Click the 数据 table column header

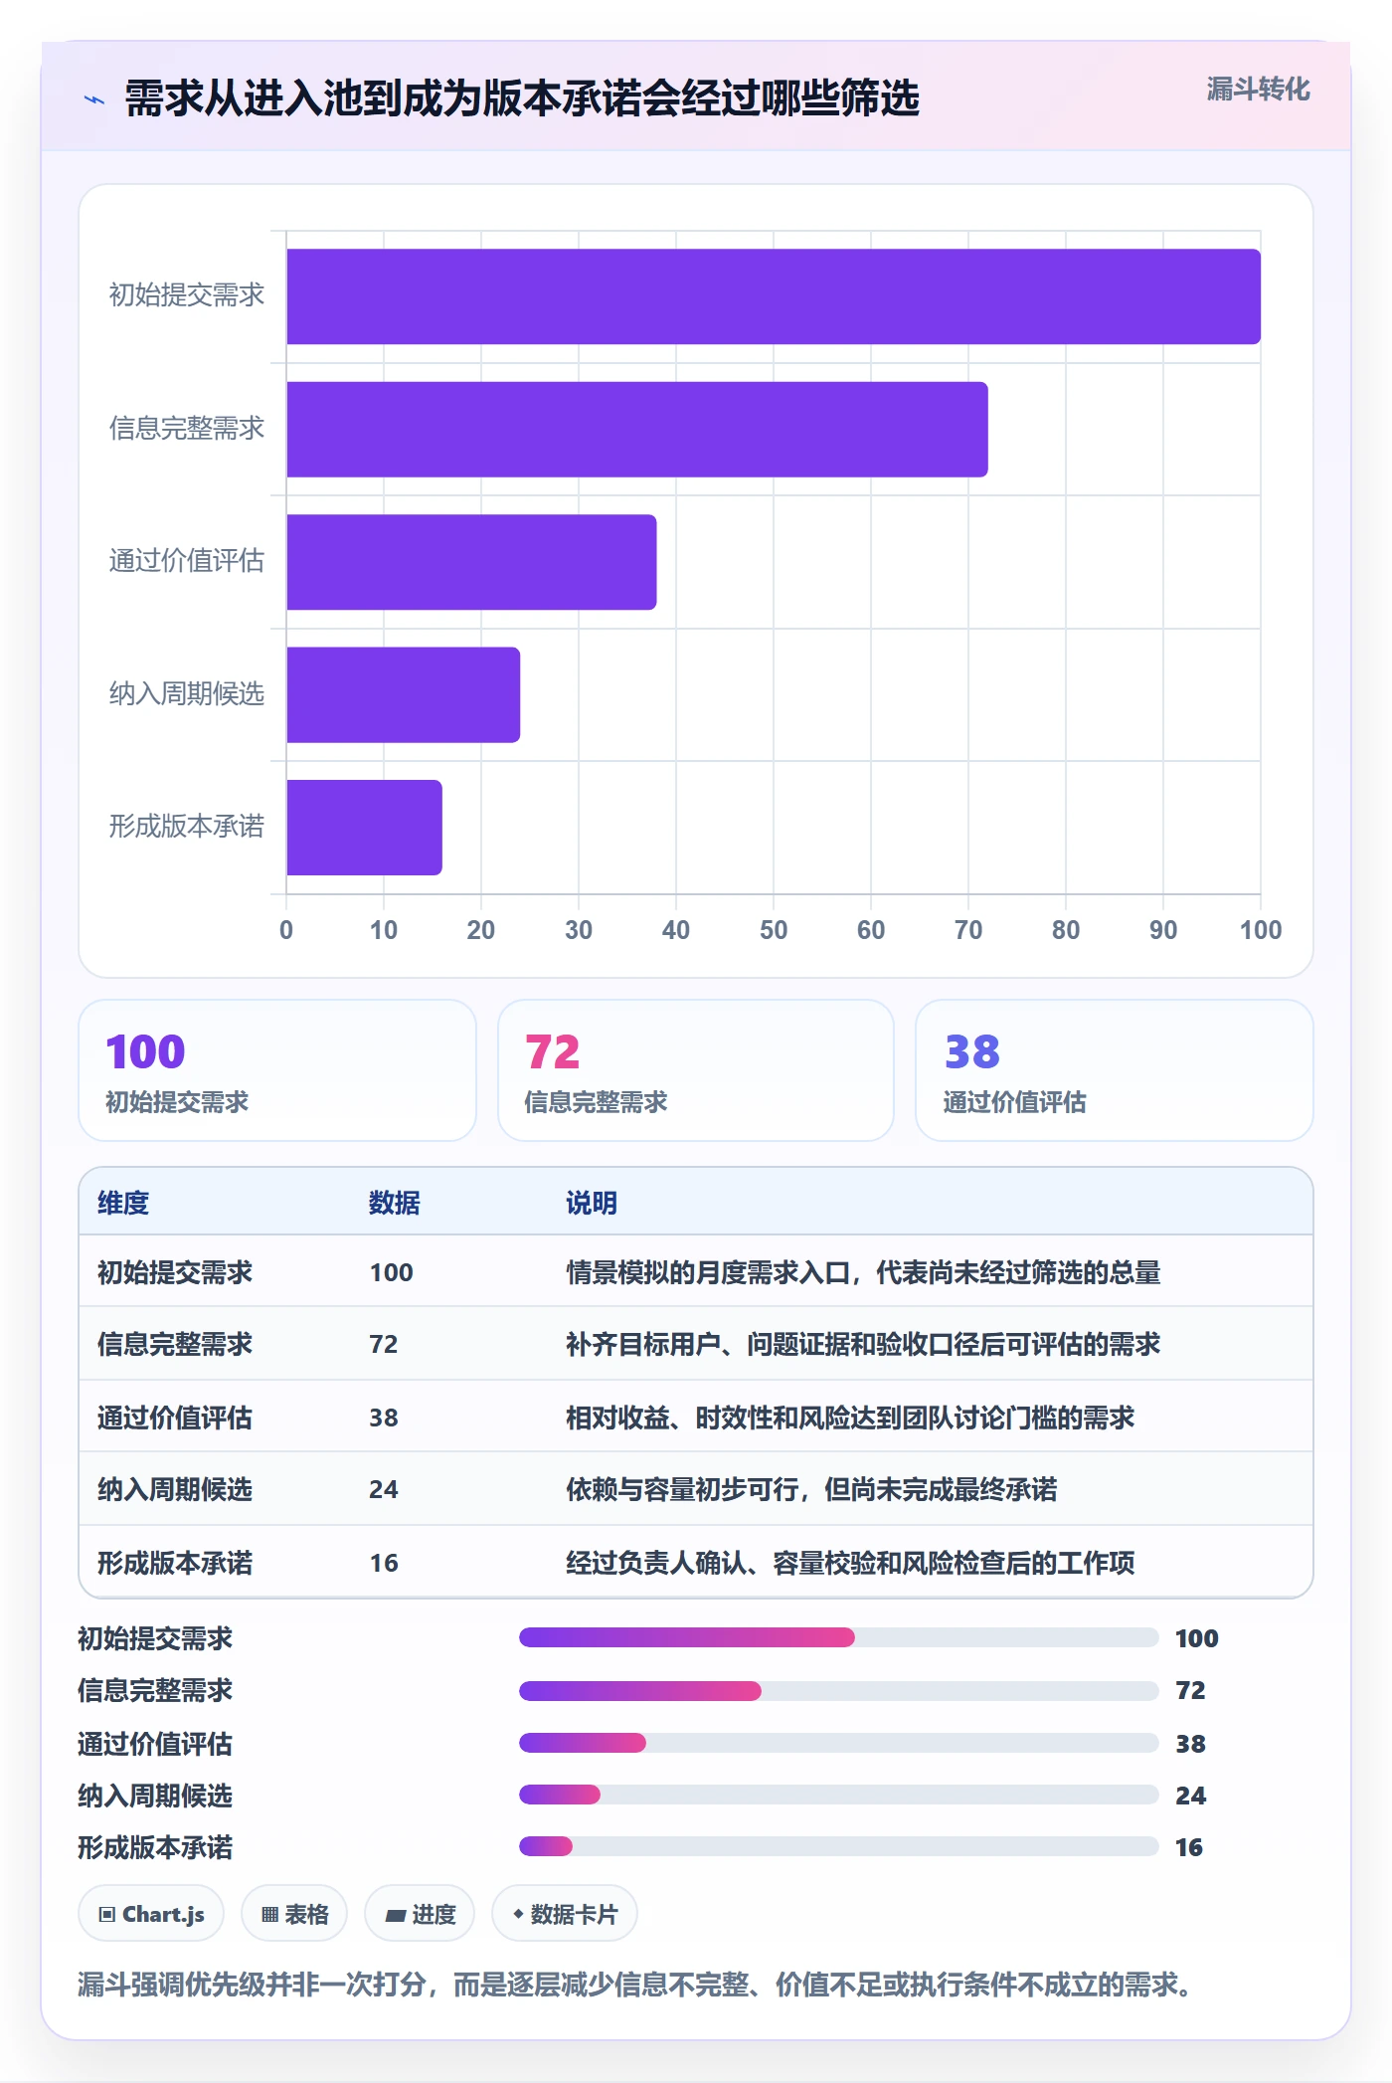pyautogui.click(x=395, y=1203)
